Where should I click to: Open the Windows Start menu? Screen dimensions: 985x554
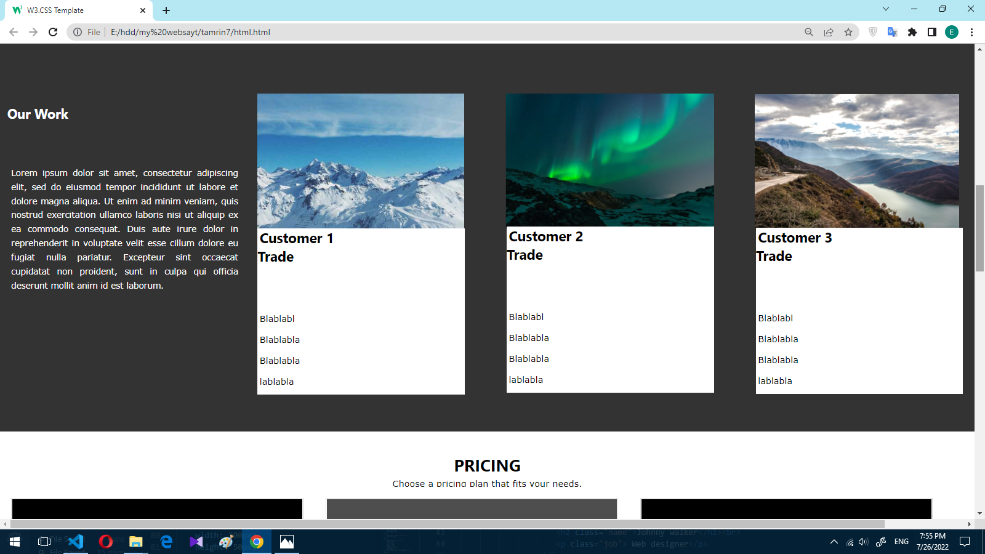[15, 542]
